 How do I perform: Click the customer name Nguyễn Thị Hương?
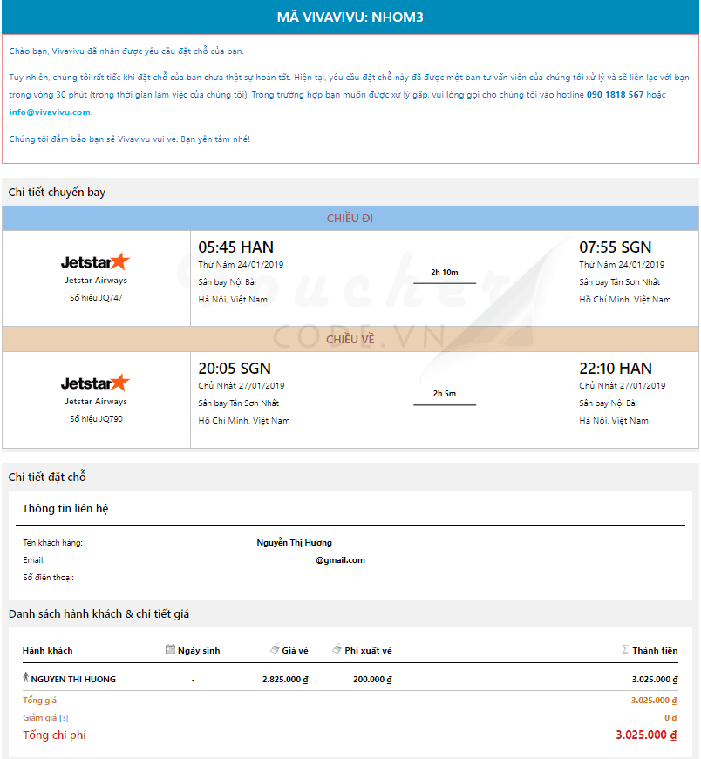click(x=294, y=542)
